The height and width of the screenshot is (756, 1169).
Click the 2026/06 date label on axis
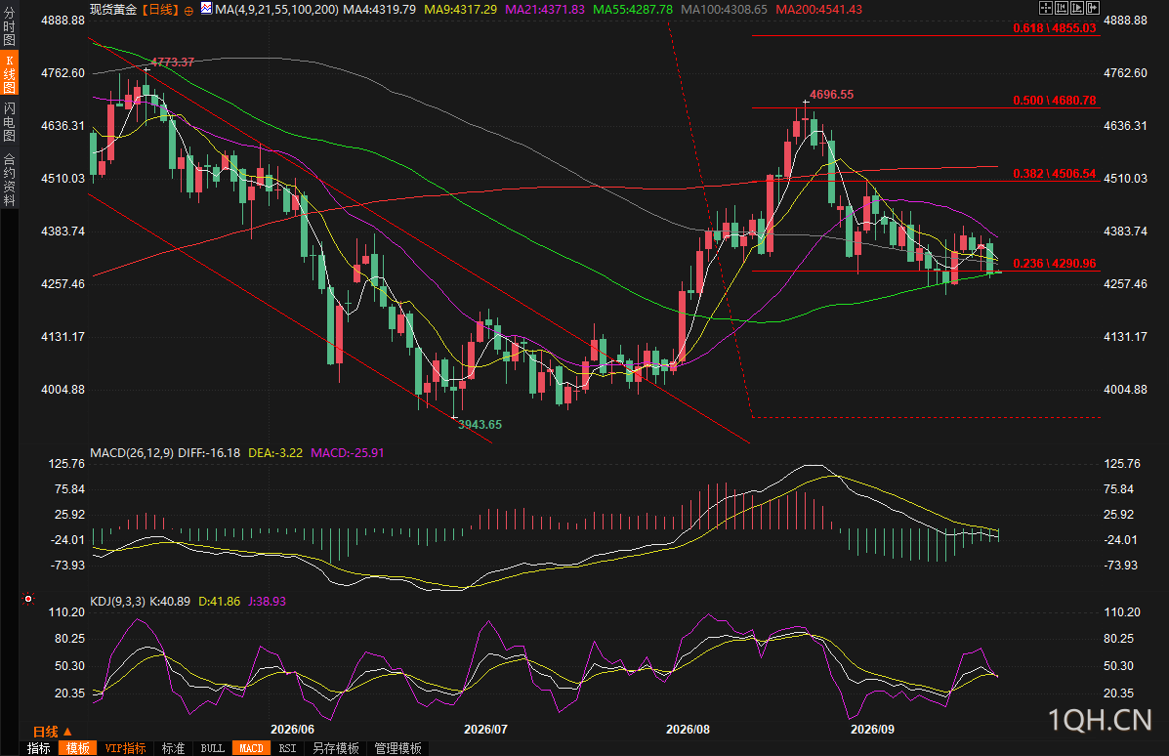[x=292, y=730]
